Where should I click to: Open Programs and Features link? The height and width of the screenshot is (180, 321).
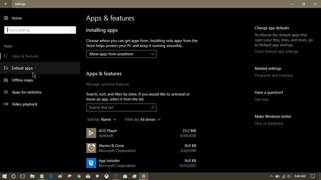click(x=274, y=75)
